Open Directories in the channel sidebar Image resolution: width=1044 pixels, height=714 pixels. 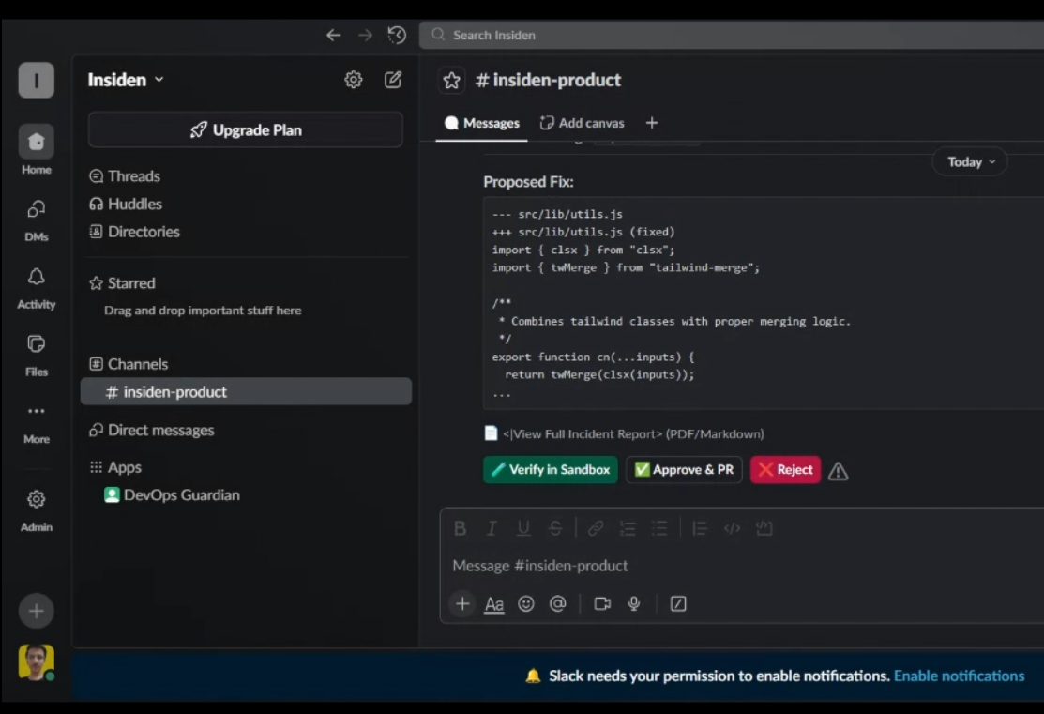(134, 232)
